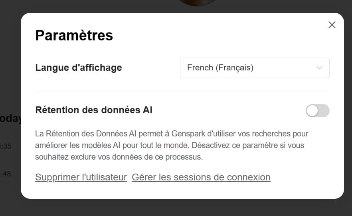This screenshot has height=216, width=352.
Task: Click the partially hidden "oday" heading behind the dialog
Action: pyautogui.click(x=10, y=119)
